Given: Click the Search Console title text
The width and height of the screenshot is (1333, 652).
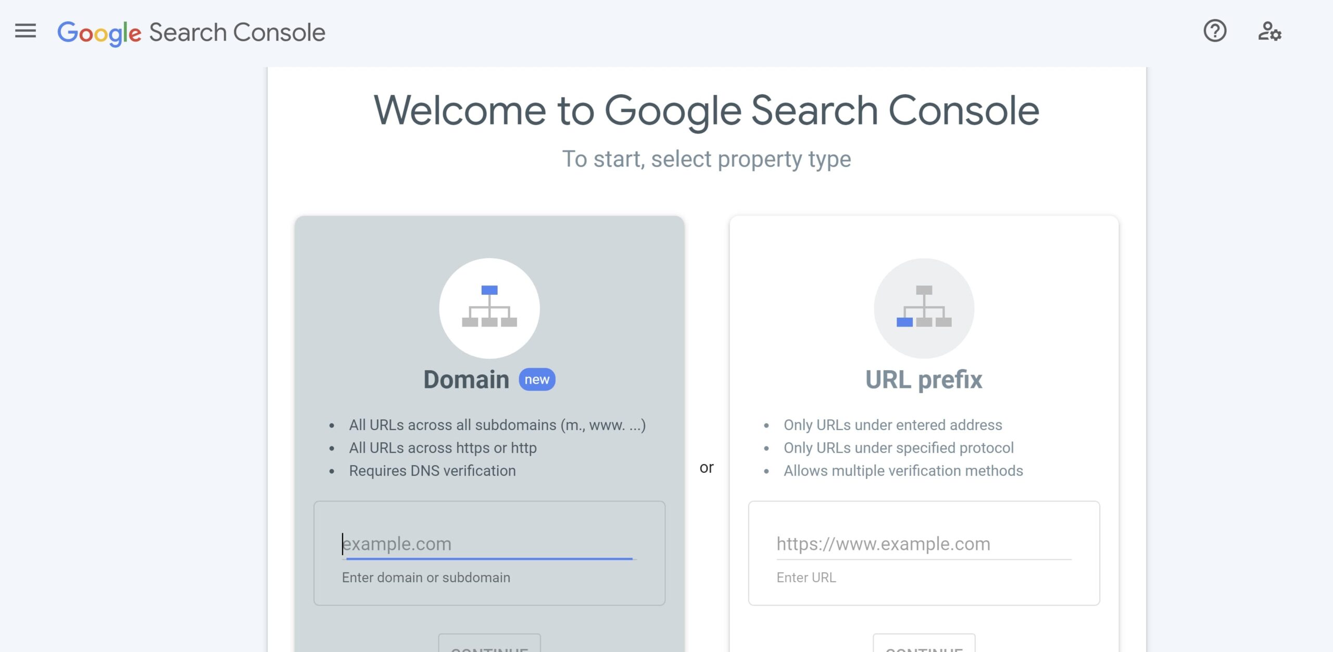Looking at the screenshot, I should click(x=237, y=32).
